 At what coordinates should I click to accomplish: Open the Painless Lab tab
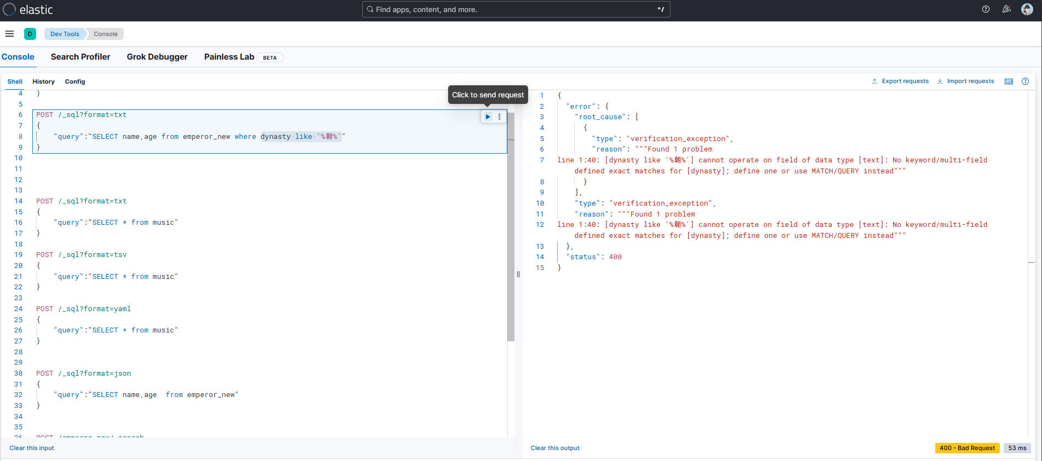click(x=229, y=57)
